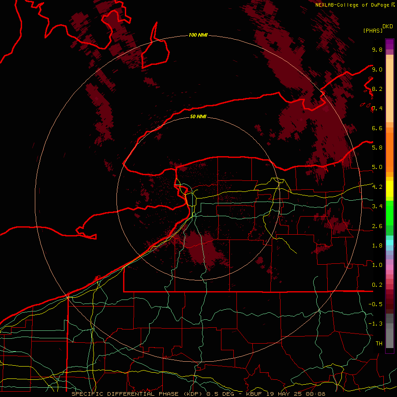
Task: Click the 3.4 scale value
Action: [x=377, y=206]
